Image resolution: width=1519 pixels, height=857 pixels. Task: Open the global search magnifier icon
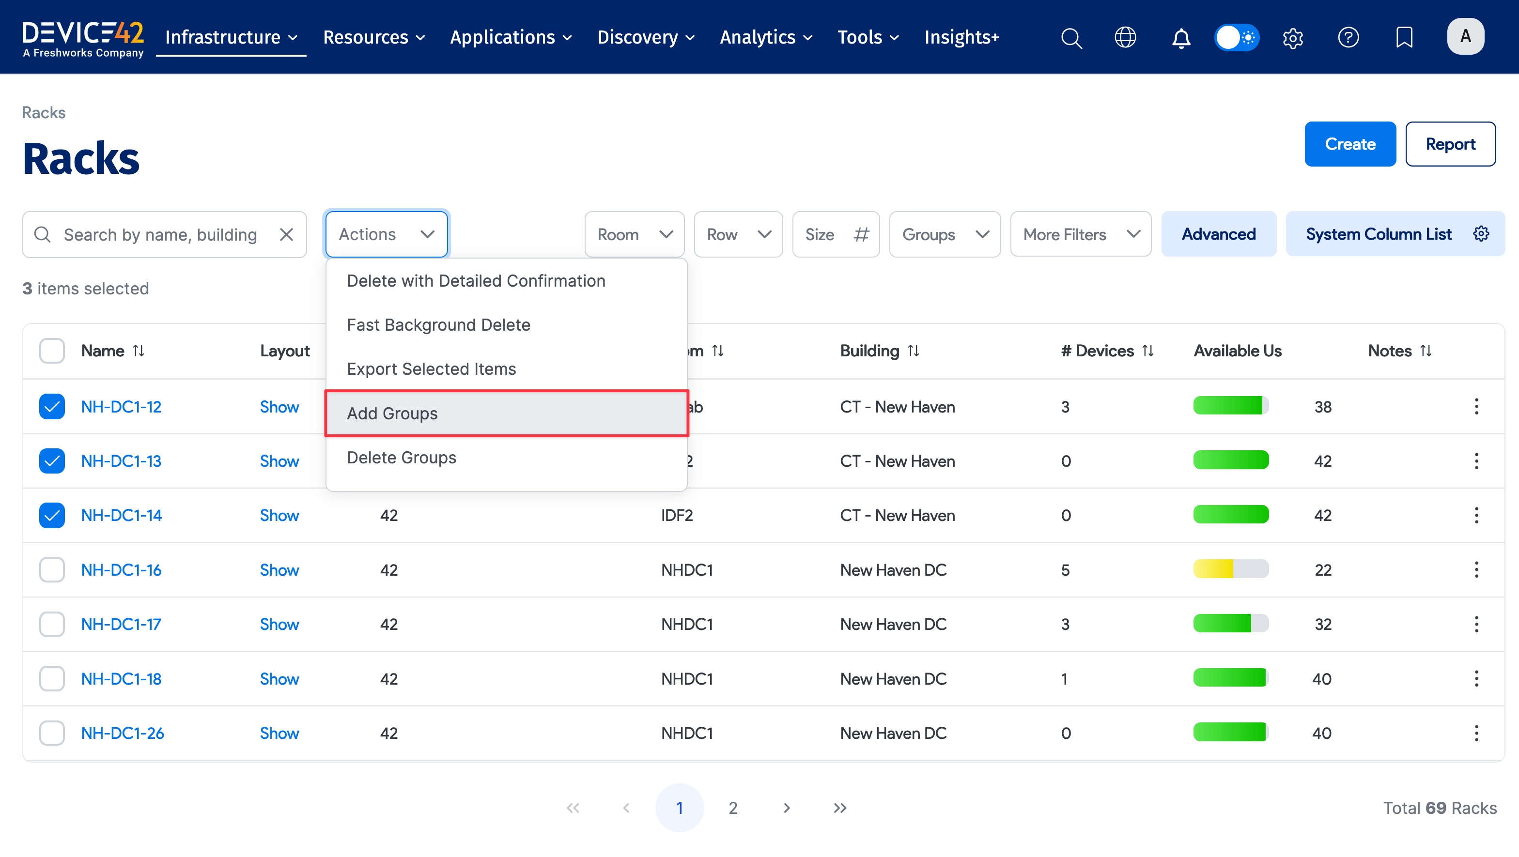coord(1071,38)
